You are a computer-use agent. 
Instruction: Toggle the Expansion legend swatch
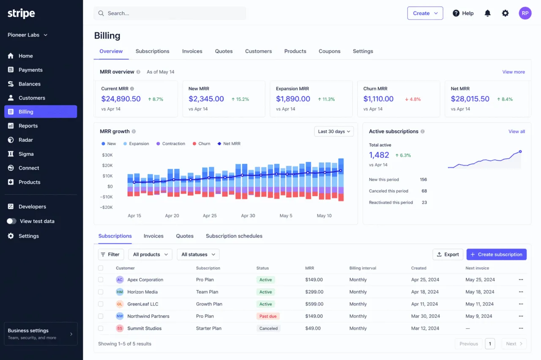tap(125, 143)
